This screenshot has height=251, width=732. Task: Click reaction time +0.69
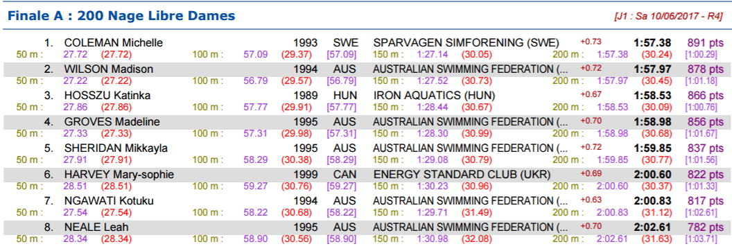[x=591, y=173]
